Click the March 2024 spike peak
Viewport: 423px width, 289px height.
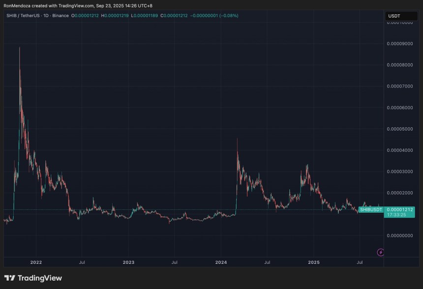coord(237,139)
